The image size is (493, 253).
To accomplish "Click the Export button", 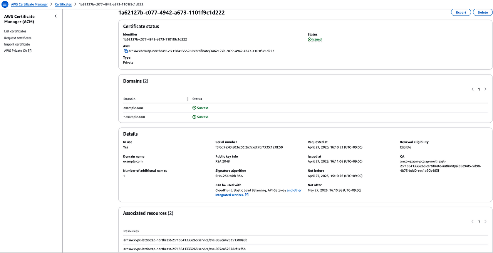I will click(x=461, y=12).
